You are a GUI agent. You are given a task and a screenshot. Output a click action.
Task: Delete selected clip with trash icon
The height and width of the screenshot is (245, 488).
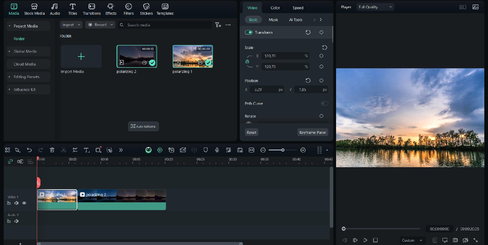52,150
